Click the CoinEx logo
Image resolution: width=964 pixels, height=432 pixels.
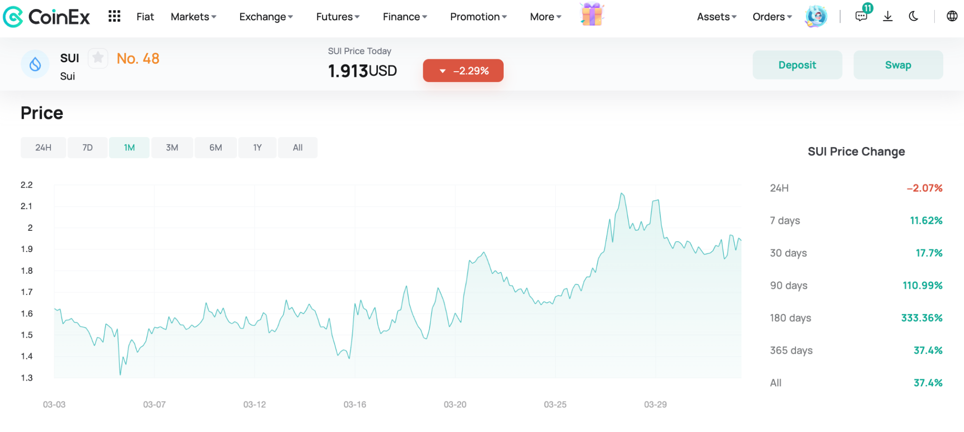[x=46, y=17]
